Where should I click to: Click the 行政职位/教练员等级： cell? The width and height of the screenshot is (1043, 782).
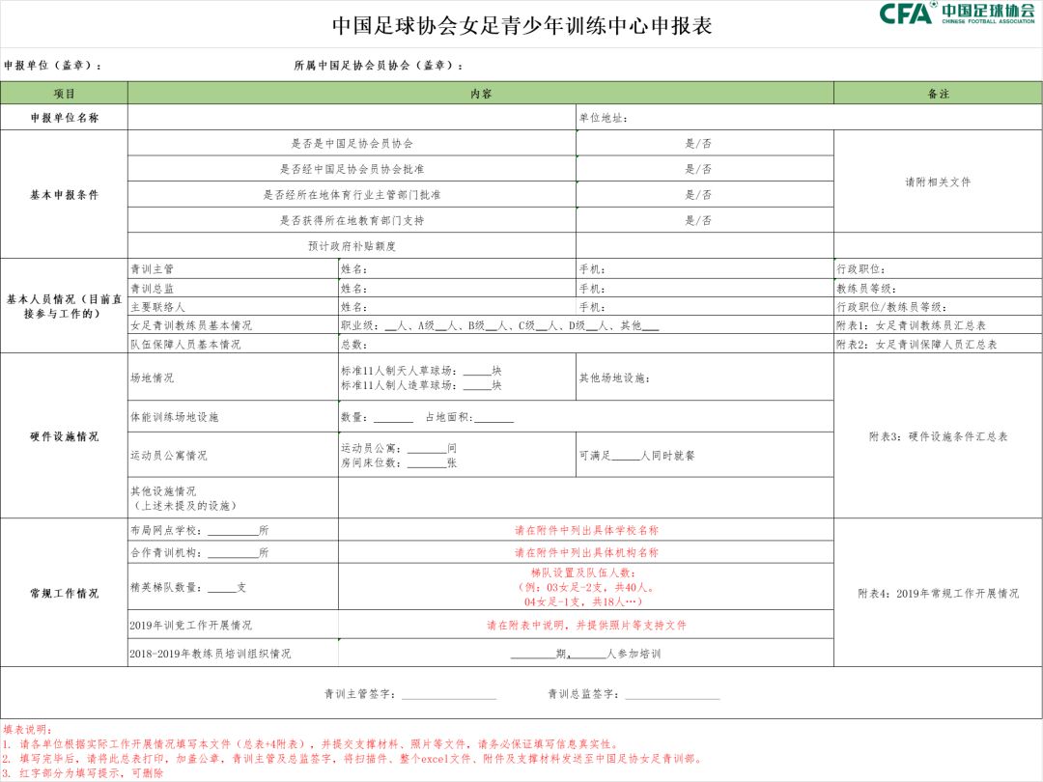pos(938,307)
